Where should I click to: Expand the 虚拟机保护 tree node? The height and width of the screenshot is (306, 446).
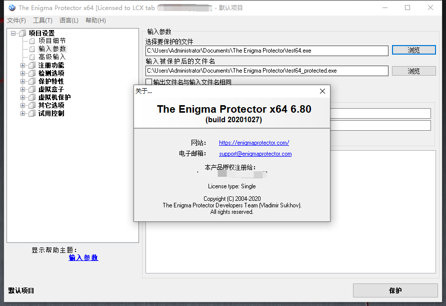[x=23, y=97]
